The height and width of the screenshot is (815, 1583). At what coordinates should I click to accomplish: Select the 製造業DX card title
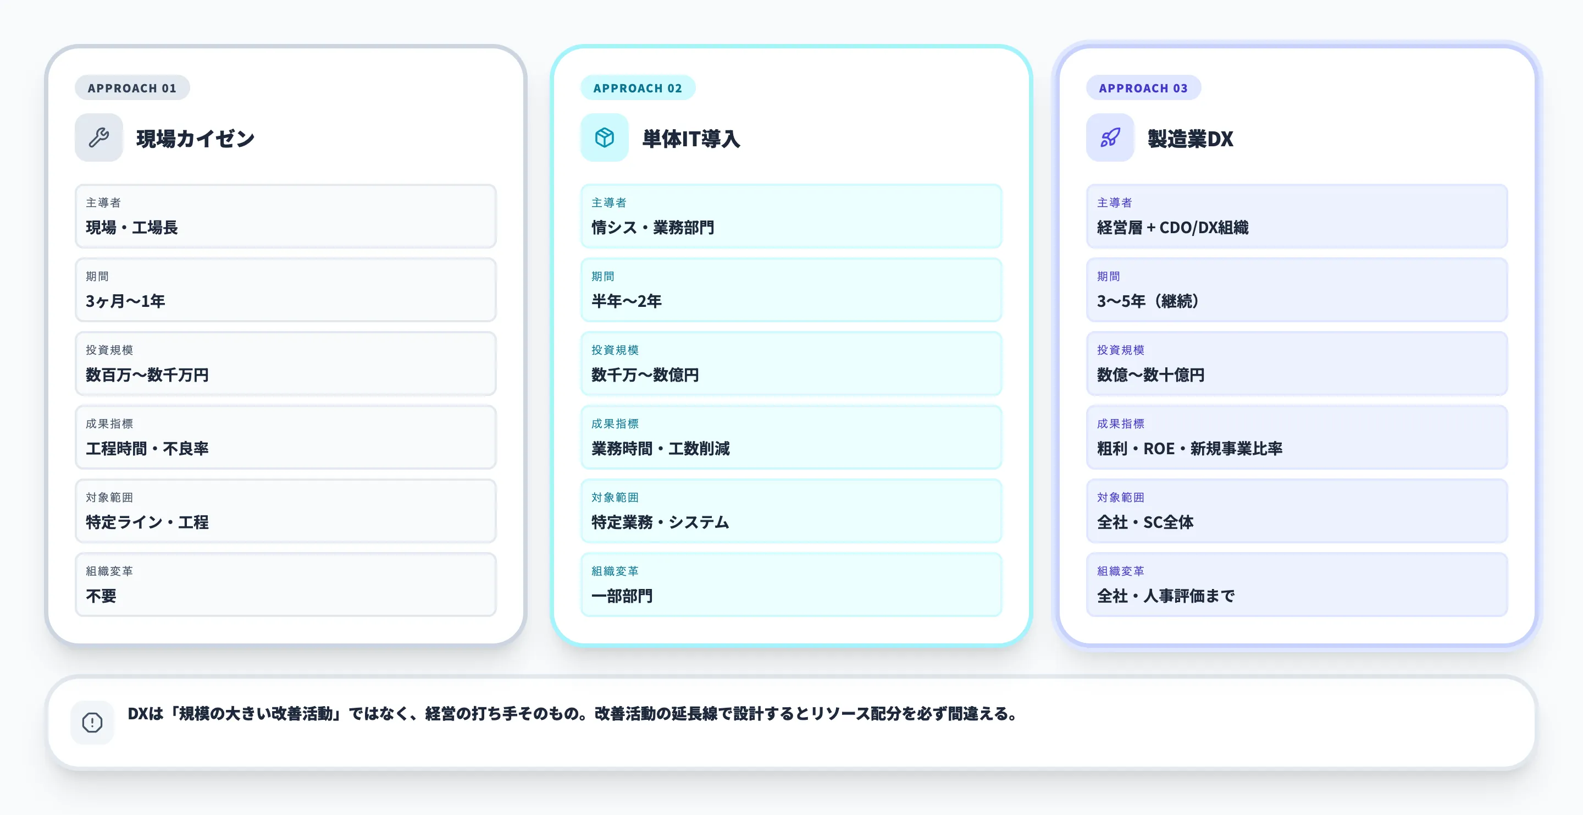click(1191, 139)
